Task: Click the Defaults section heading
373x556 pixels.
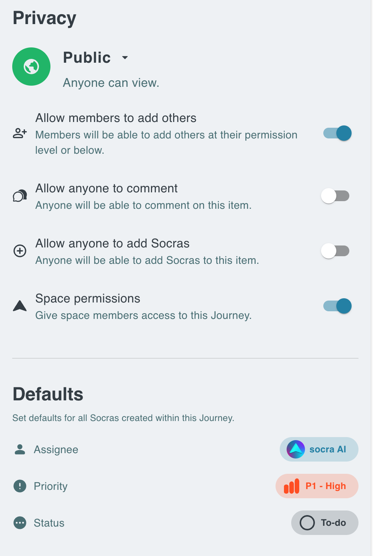Action: click(x=48, y=394)
